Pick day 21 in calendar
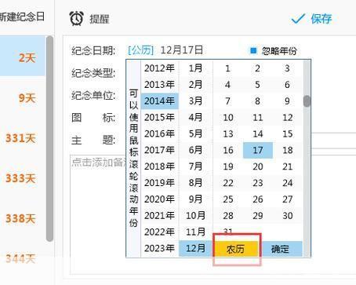 [288, 166]
